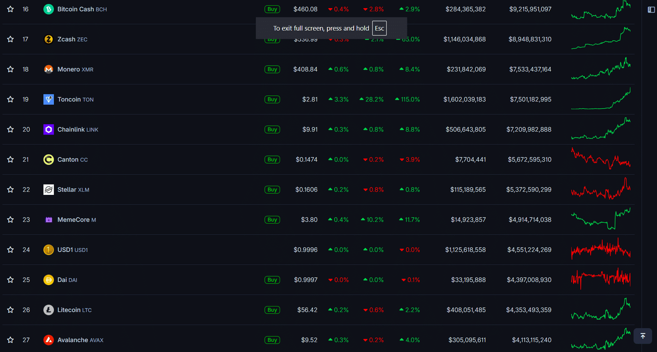Select Buy for Chainlink
This screenshot has height=352, width=657.
pos(272,129)
